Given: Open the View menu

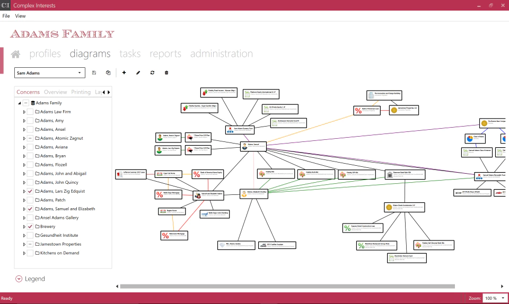Looking at the screenshot, I should point(20,16).
